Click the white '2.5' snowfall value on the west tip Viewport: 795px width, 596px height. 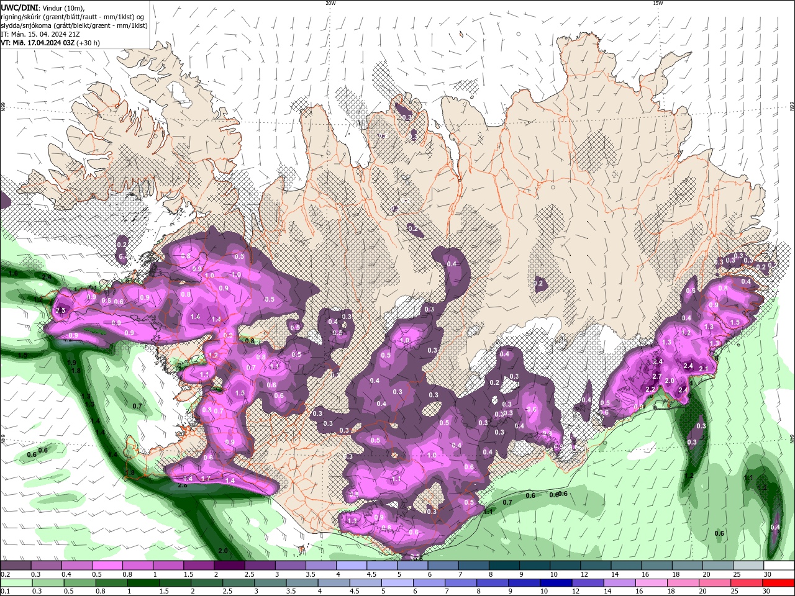point(61,310)
